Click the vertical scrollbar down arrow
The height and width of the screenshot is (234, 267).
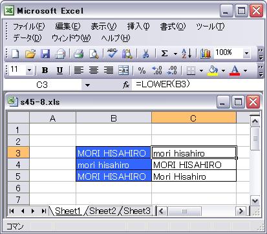tap(255, 201)
